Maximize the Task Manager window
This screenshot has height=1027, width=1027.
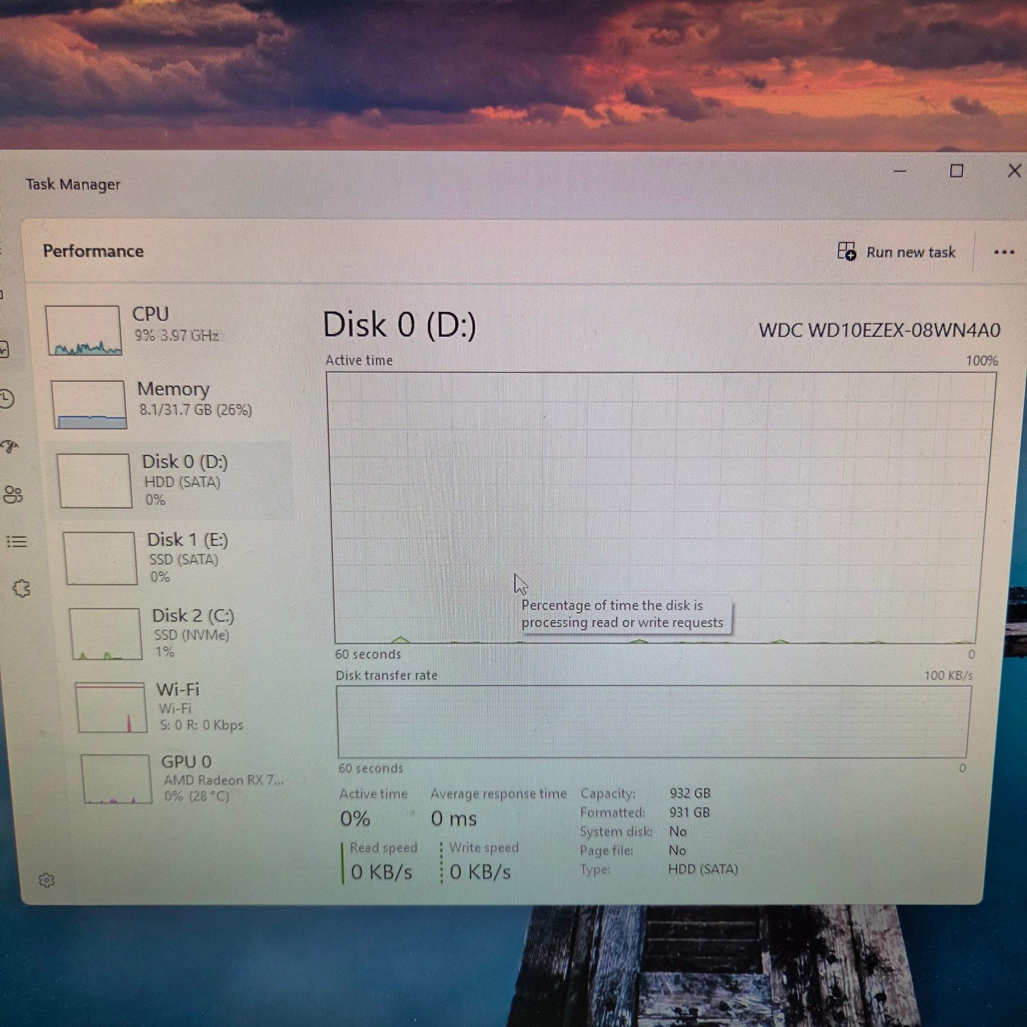pyautogui.click(x=956, y=171)
